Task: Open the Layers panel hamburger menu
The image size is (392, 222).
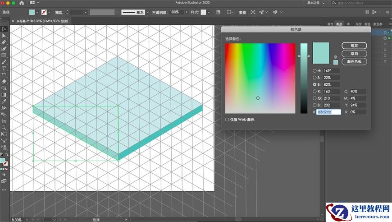Action: (x=390, y=24)
